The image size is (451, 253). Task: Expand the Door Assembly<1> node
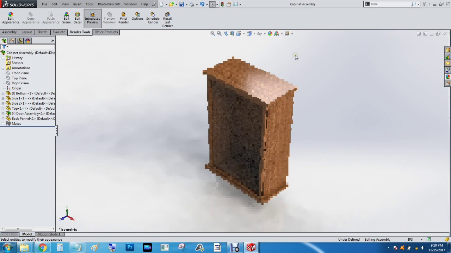(3, 113)
